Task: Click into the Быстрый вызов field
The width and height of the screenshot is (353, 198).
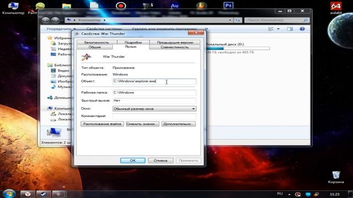Action: [x=154, y=101]
